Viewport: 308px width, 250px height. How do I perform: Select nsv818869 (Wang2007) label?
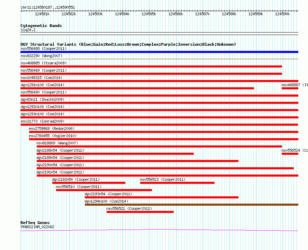click(x=57, y=143)
